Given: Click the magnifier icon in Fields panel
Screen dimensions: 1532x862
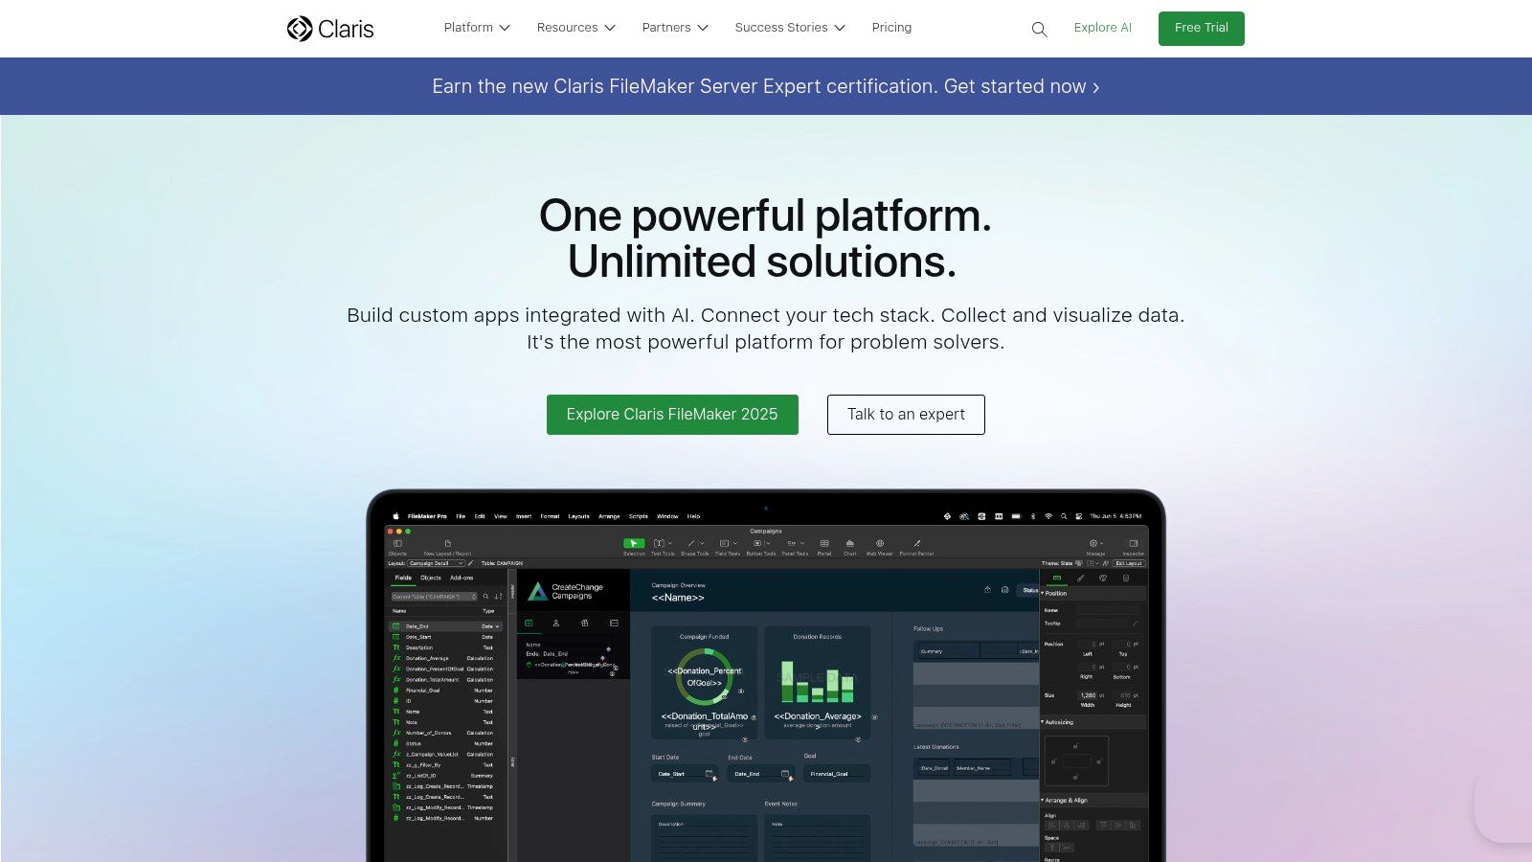Looking at the screenshot, I should coord(485,597).
